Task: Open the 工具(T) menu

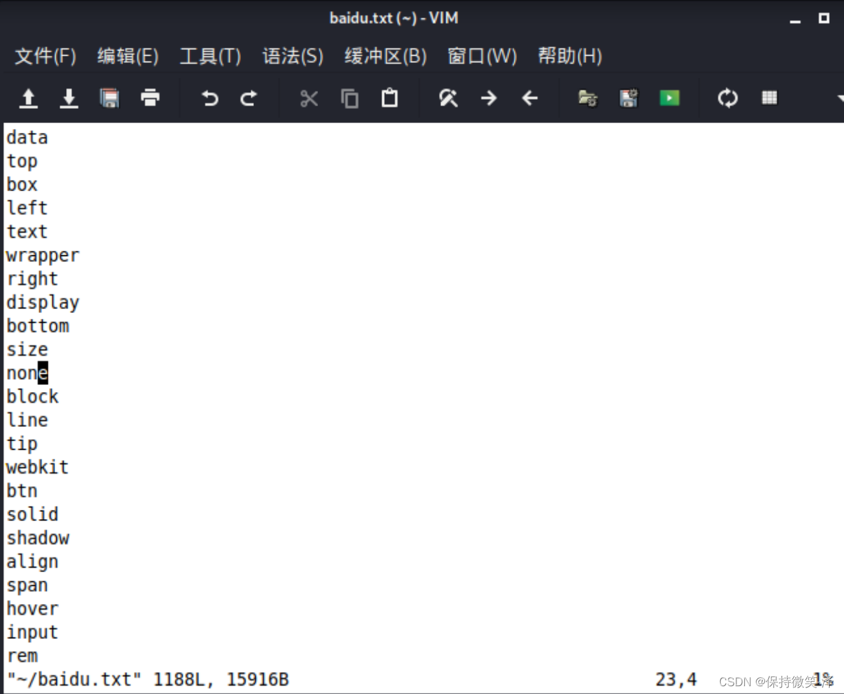Action: point(211,56)
